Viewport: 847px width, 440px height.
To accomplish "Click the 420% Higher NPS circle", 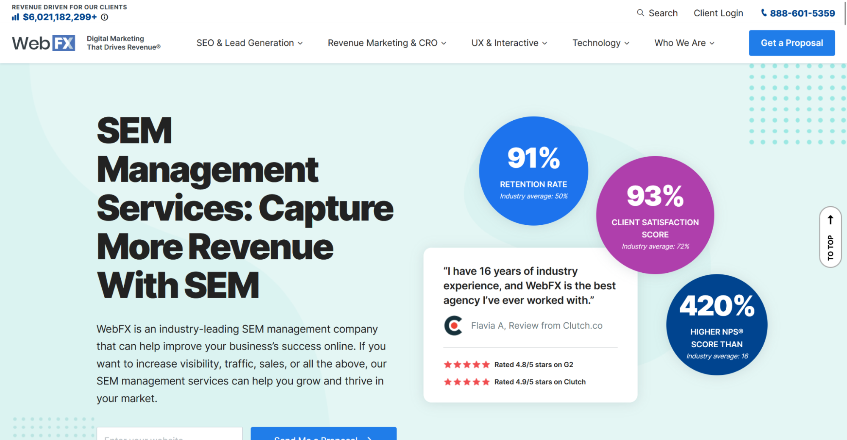I will [716, 324].
